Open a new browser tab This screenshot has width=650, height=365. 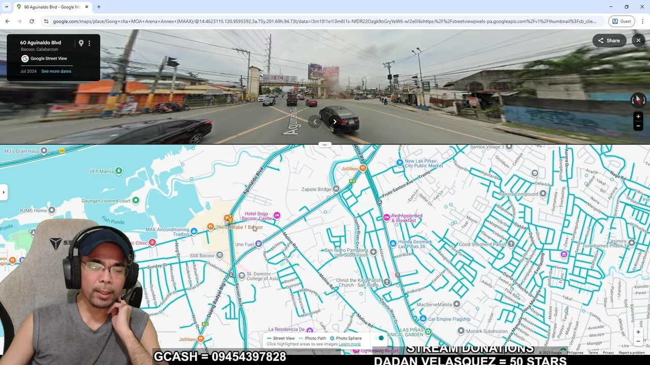tap(99, 7)
